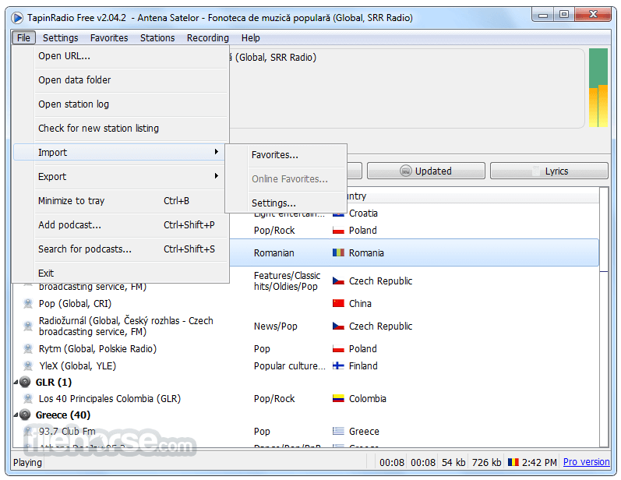Viewport: 621px width, 480px height.
Task: Click Romanian flag icon in status bar
Action: (513, 462)
